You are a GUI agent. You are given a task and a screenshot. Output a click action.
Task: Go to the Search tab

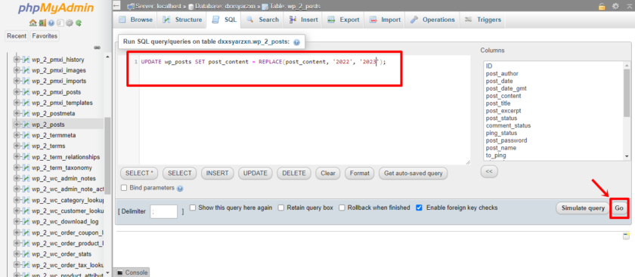(262, 20)
